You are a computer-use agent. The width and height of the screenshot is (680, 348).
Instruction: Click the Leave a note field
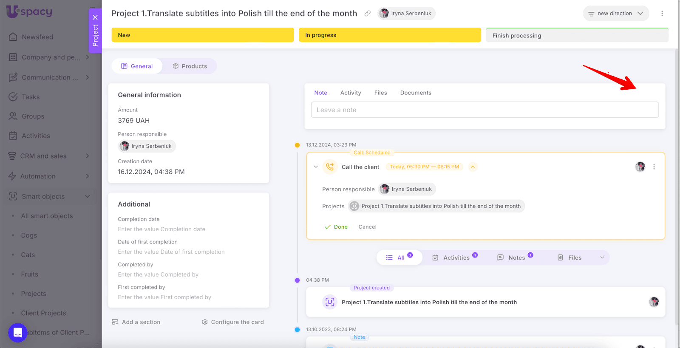point(484,110)
